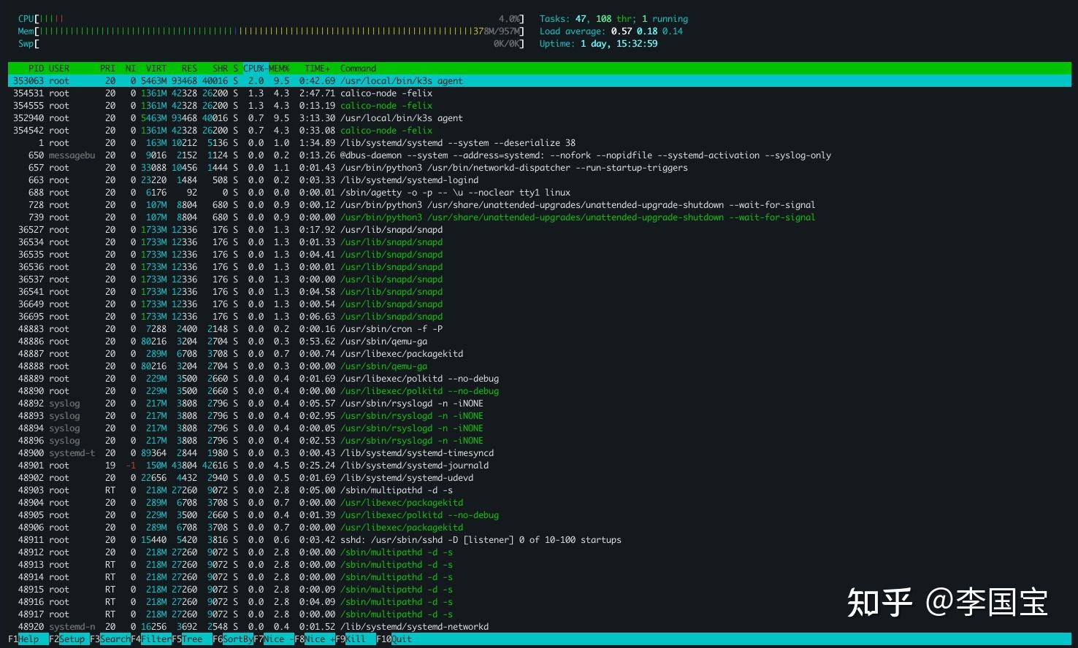Click the Command column header

click(358, 69)
